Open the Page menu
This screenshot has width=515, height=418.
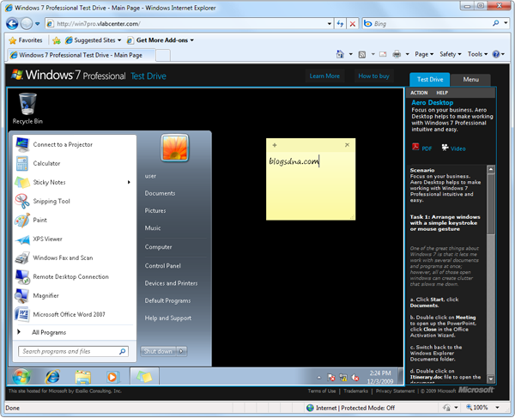click(424, 54)
